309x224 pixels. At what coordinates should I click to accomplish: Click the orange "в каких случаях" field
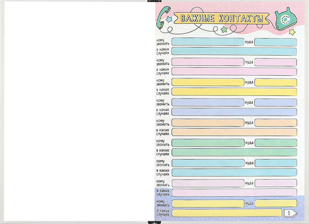(x=234, y=132)
